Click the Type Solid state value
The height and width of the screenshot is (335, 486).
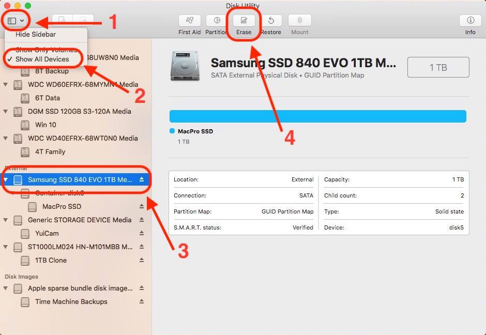pos(449,211)
